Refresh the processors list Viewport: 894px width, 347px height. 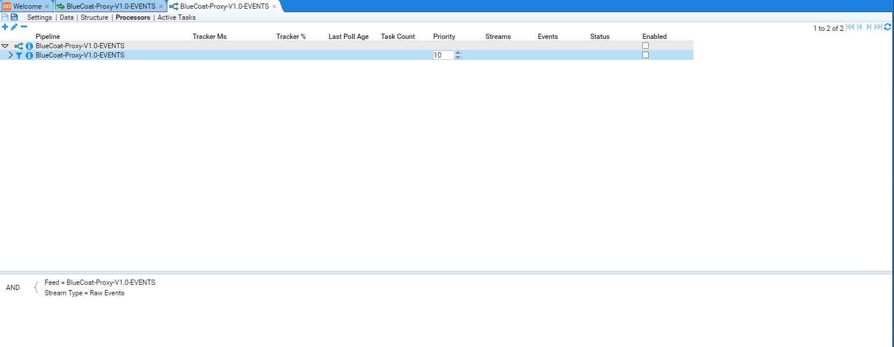click(x=887, y=27)
